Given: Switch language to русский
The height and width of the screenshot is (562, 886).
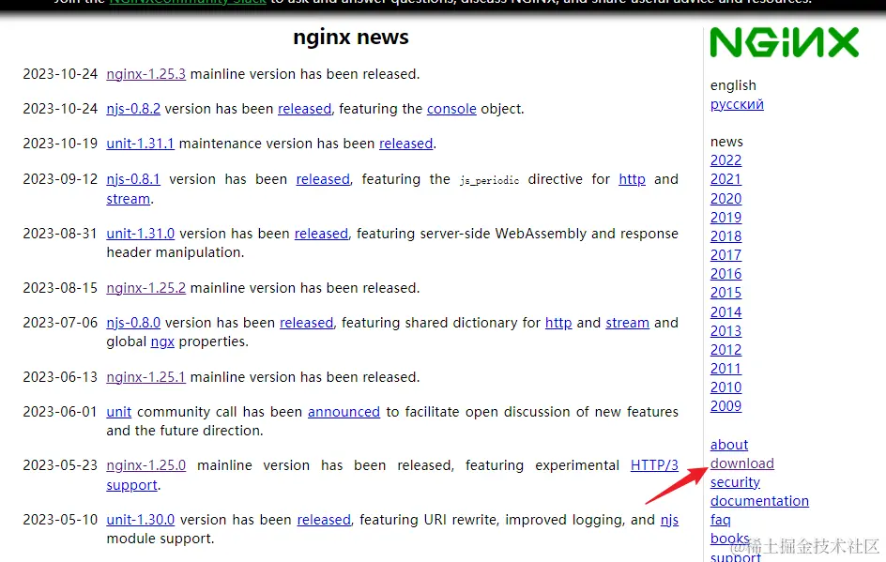Looking at the screenshot, I should point(737,104).
